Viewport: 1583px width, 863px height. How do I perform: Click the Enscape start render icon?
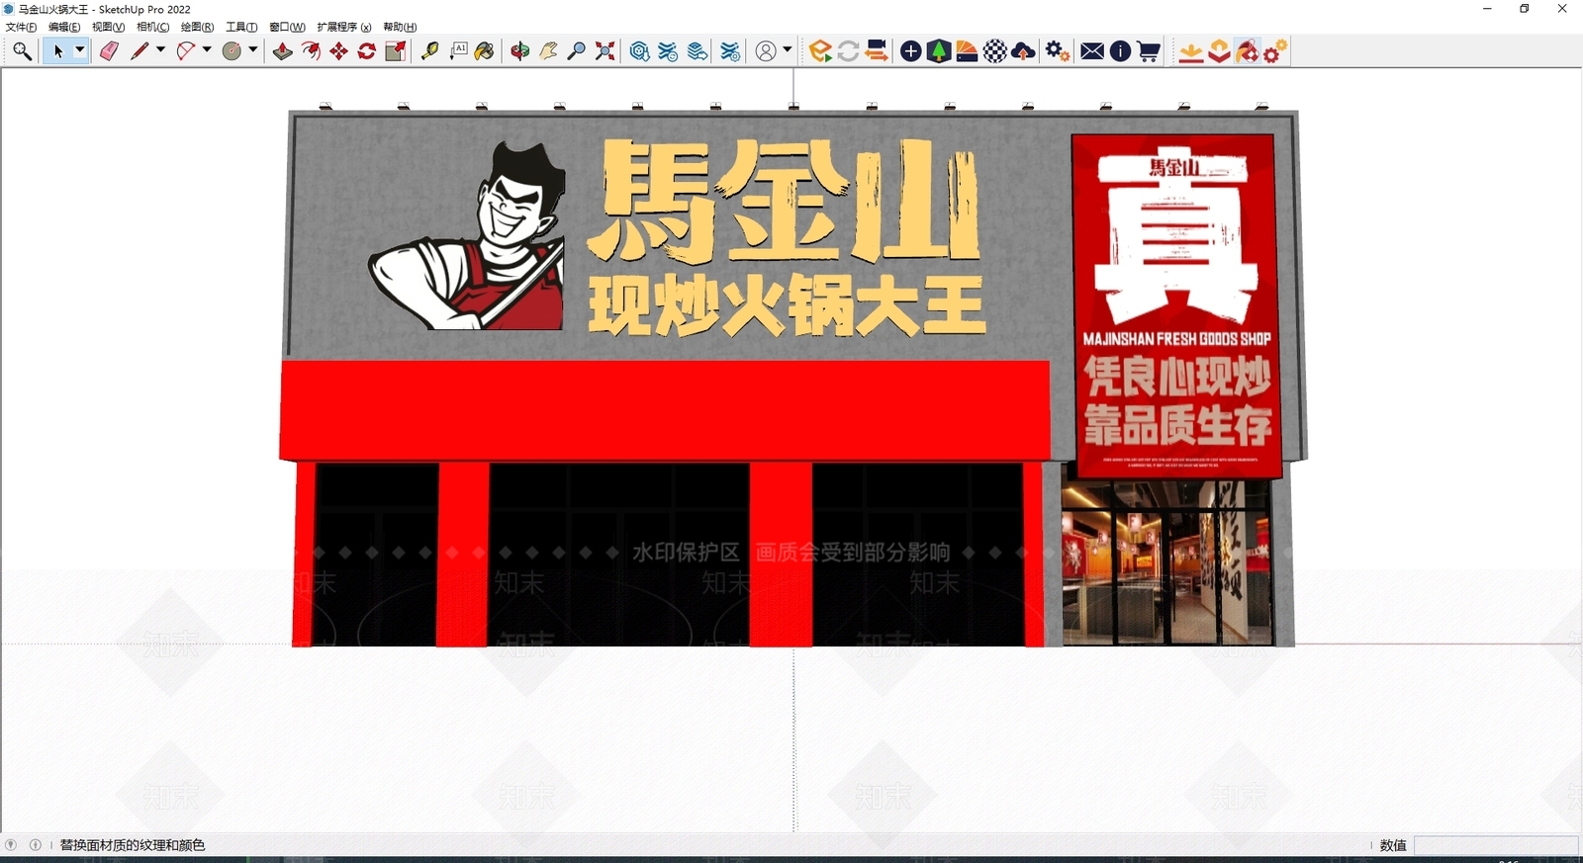[x=820, y=51]
